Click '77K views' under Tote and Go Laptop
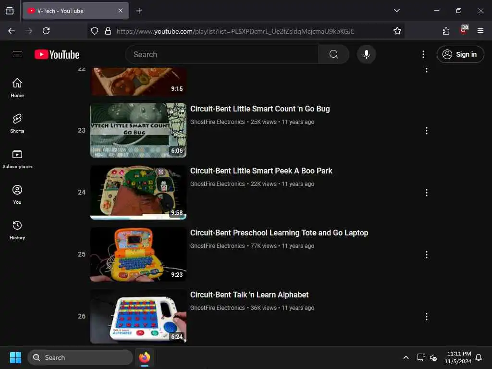492x369 pixels. tap(264, 246)
